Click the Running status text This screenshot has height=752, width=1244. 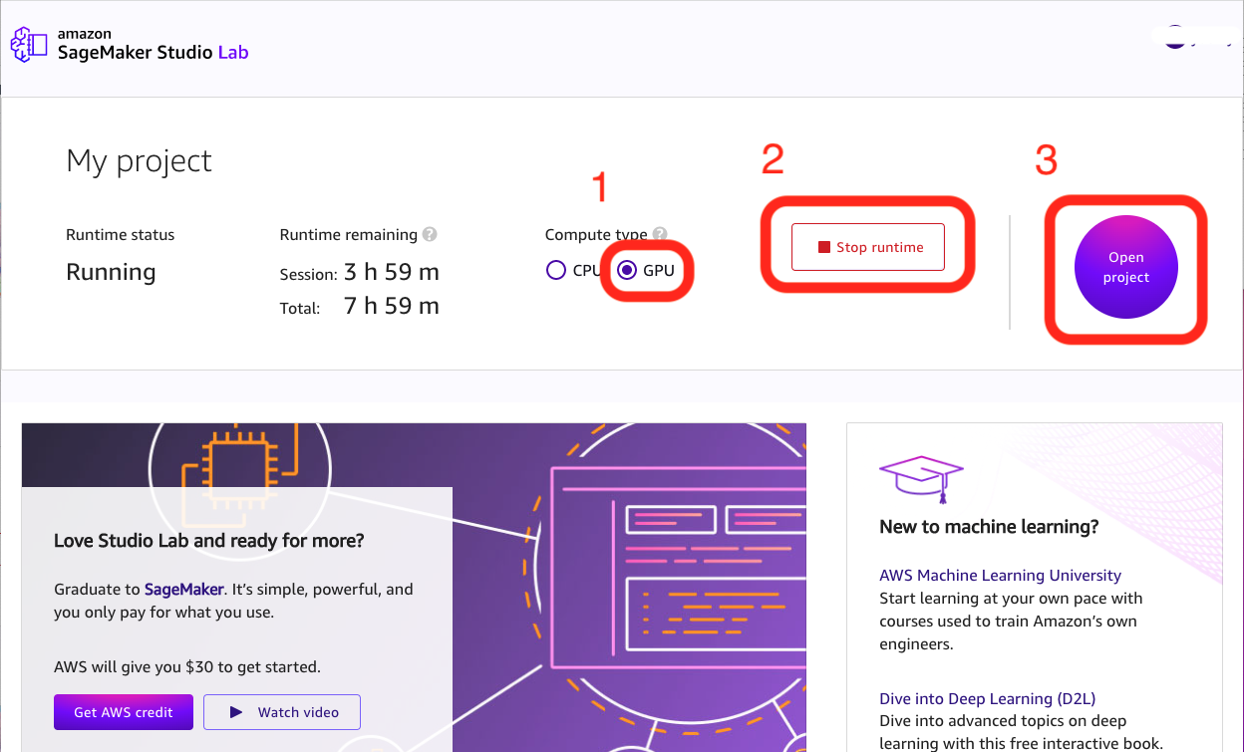111,272
